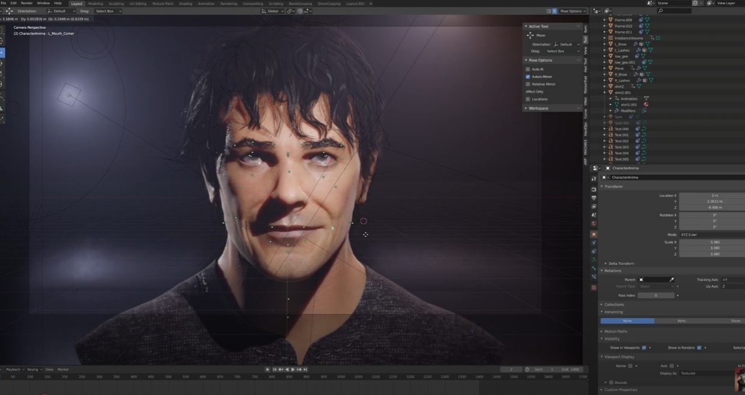Switch to the Animation workspace tab
The width and height of the screenshot is (745, 395).
206,4
